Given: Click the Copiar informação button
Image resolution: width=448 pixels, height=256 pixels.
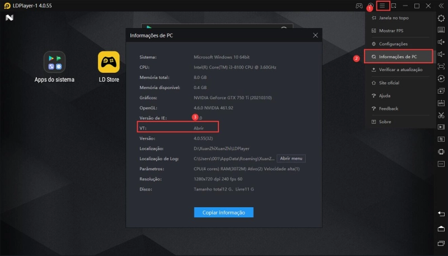Looking at the screenshot, I should point(223,212).
